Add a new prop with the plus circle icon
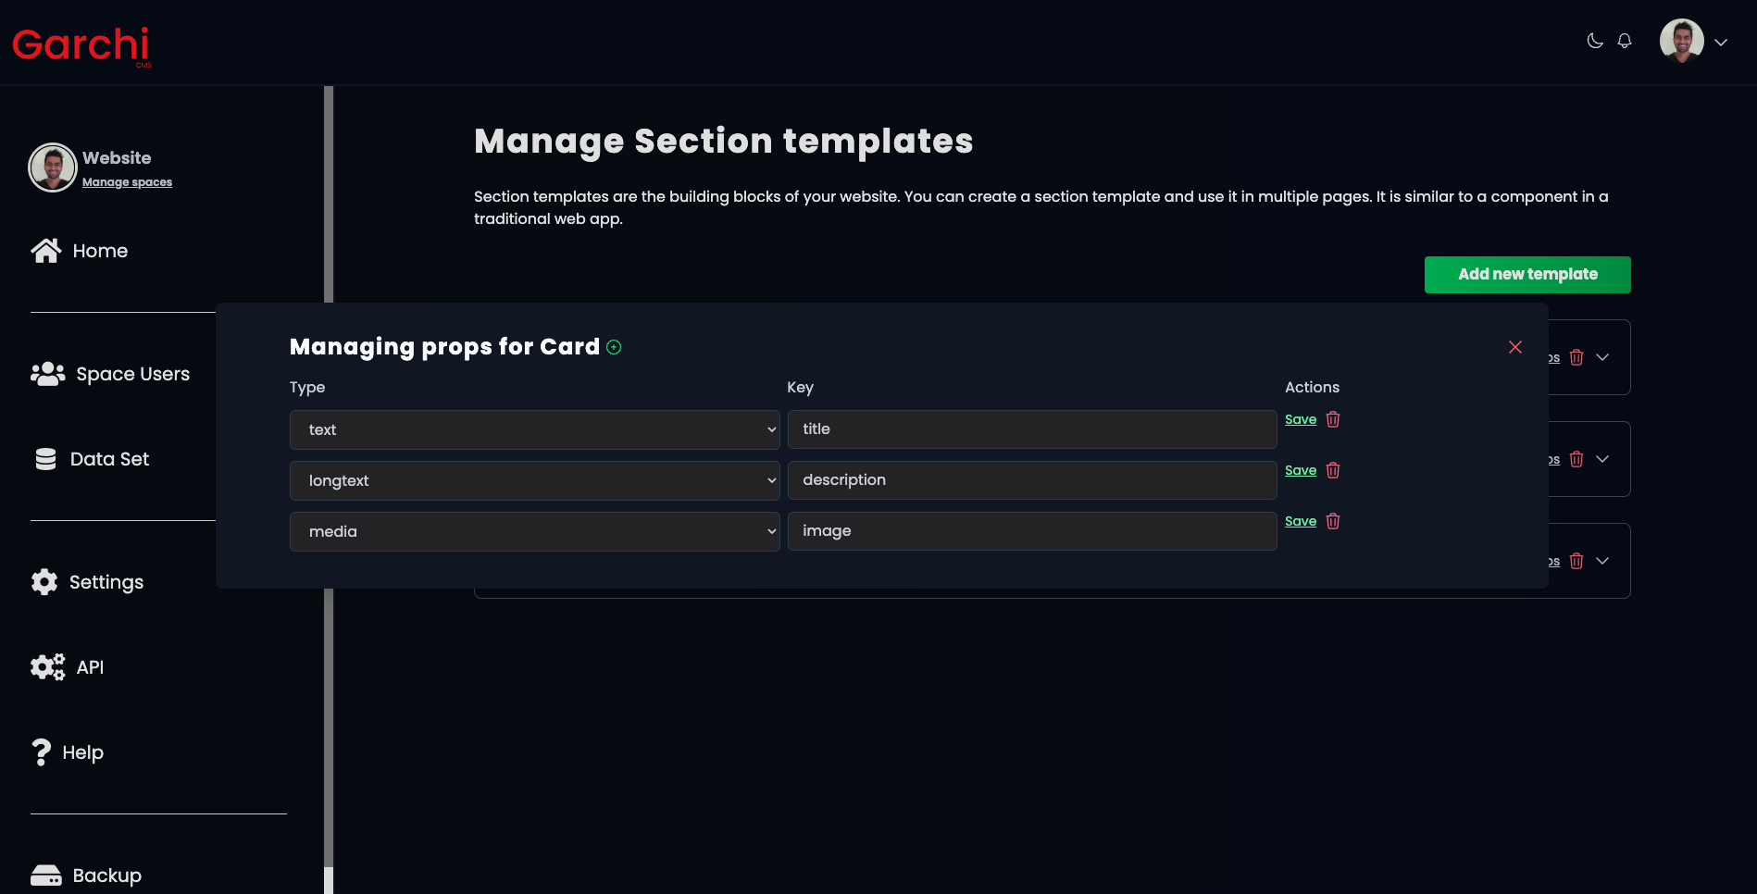Screen dimensions: 1757x894 tap(614, 347)
